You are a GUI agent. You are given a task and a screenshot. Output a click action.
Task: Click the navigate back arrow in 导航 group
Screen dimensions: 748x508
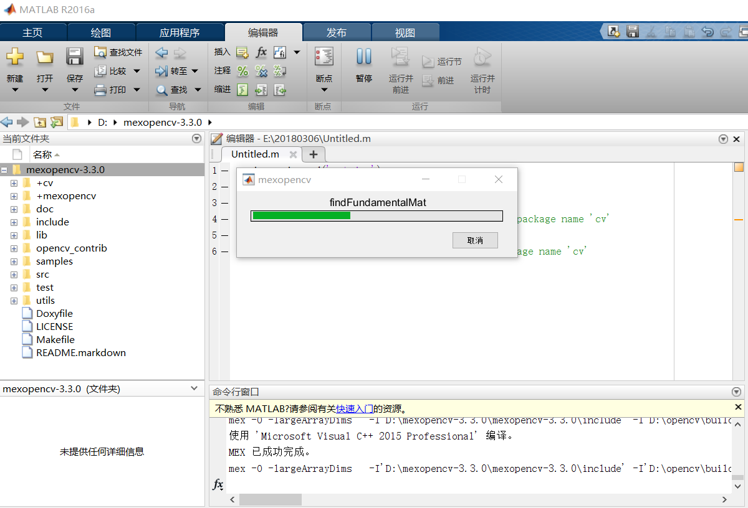coord(161,52)
